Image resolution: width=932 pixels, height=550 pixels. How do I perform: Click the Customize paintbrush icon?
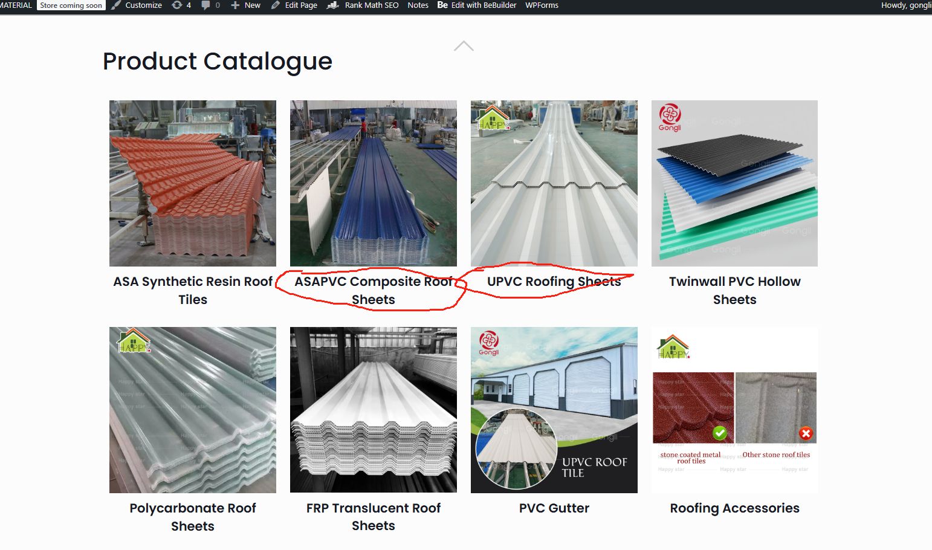click(x=116, y=5)
